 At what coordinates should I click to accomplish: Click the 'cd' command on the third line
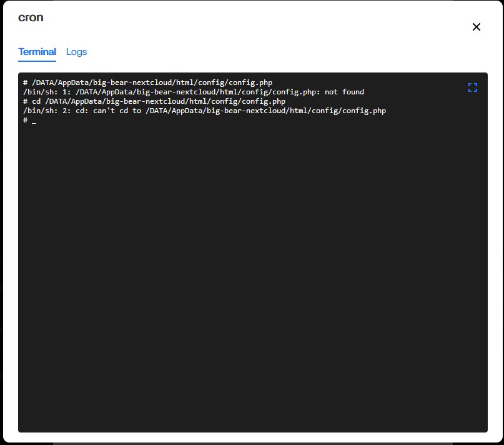[36, 101]
